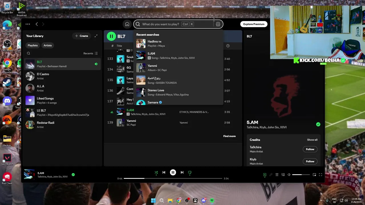The height and width of the screenshot is (205, 365).
Task: Launch OBS Studio from the desktop
Action: point(7,46)
